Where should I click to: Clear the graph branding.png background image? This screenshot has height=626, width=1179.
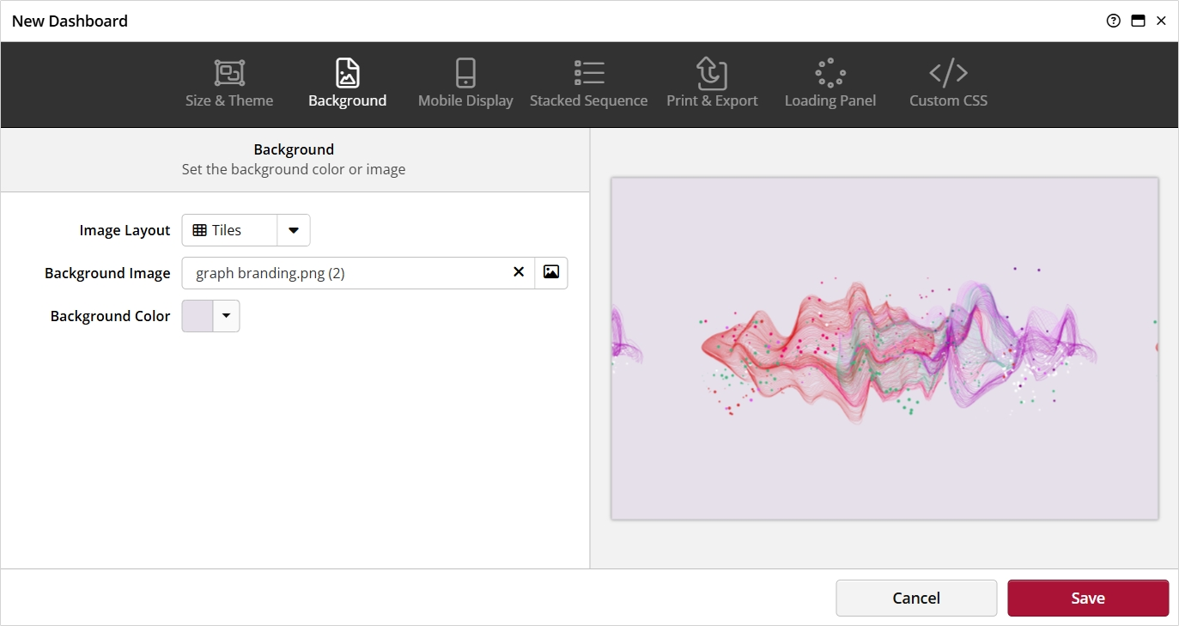click(x=519, y=272)
